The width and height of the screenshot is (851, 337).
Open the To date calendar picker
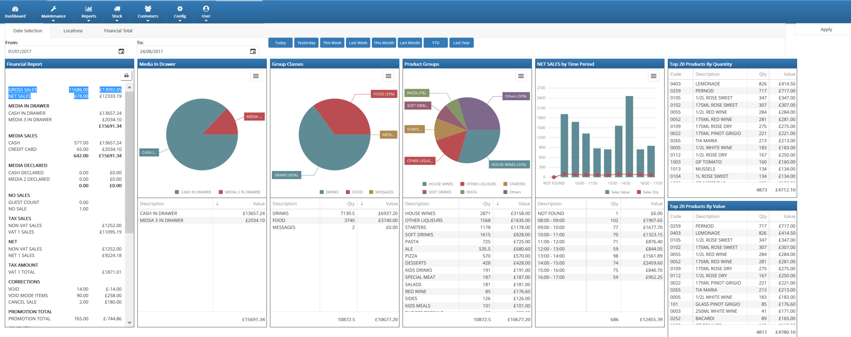tap(253, 51)
